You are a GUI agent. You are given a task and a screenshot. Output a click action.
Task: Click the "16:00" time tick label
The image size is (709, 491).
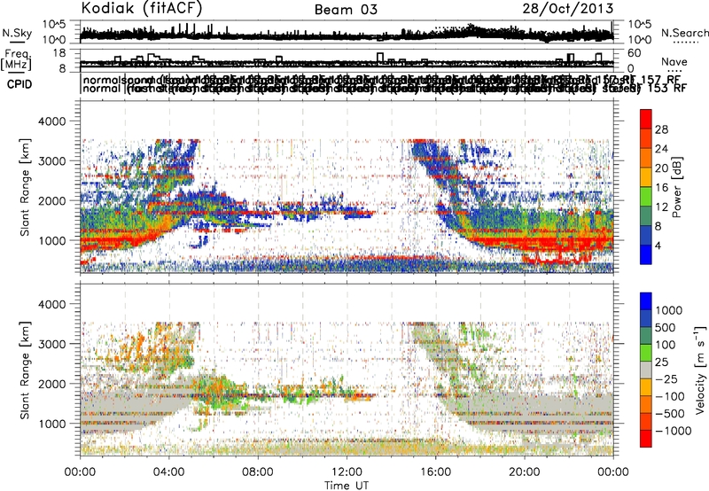pyautogui.click(x=435, y=472)
